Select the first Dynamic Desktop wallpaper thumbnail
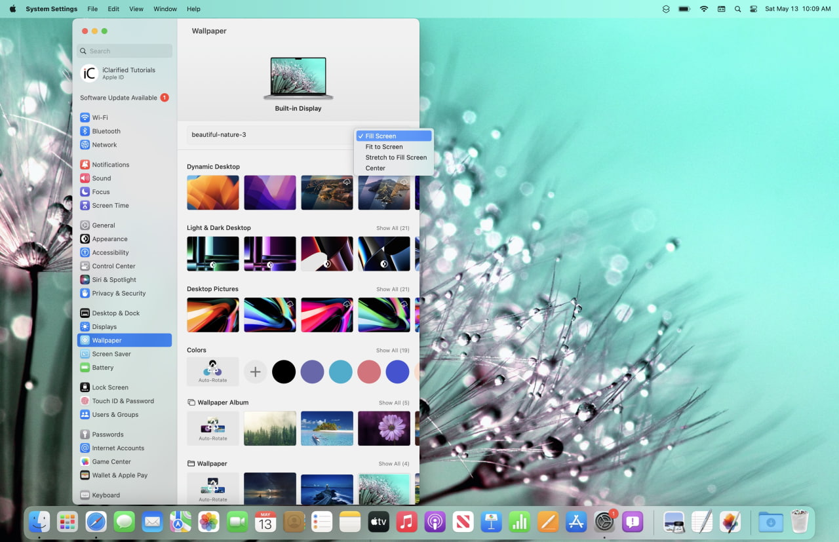Image resolution: width=839 pixels, height=542 pixels. click(212, 192)
